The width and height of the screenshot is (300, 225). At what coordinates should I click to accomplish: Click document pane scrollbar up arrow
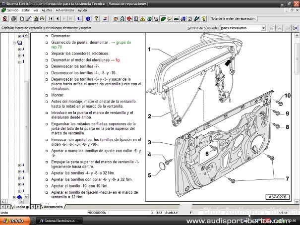pyautogui.click(x=297, y=35)
